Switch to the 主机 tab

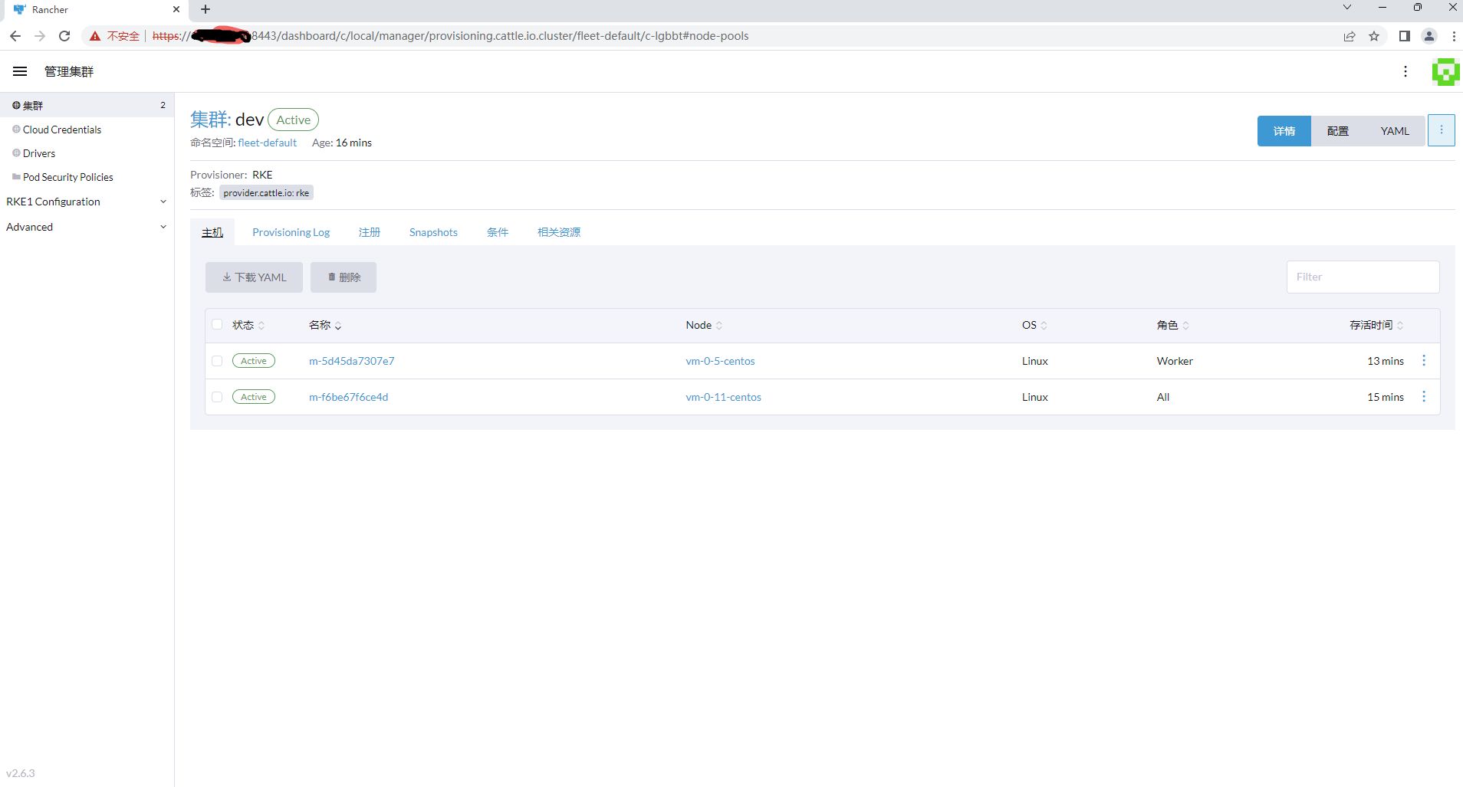212,232
